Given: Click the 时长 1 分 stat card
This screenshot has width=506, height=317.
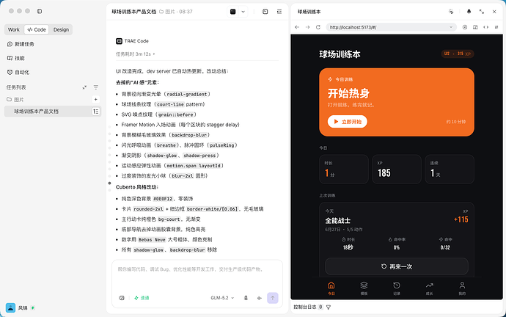Looking at the screenshot, I should [344, 170].
